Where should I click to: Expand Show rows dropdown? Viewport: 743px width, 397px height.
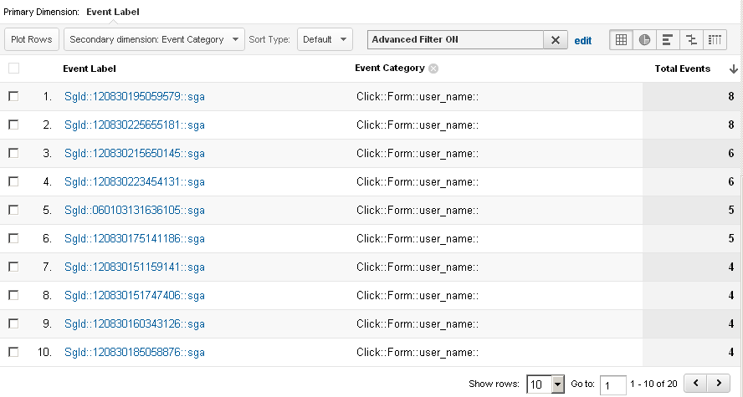546,384
